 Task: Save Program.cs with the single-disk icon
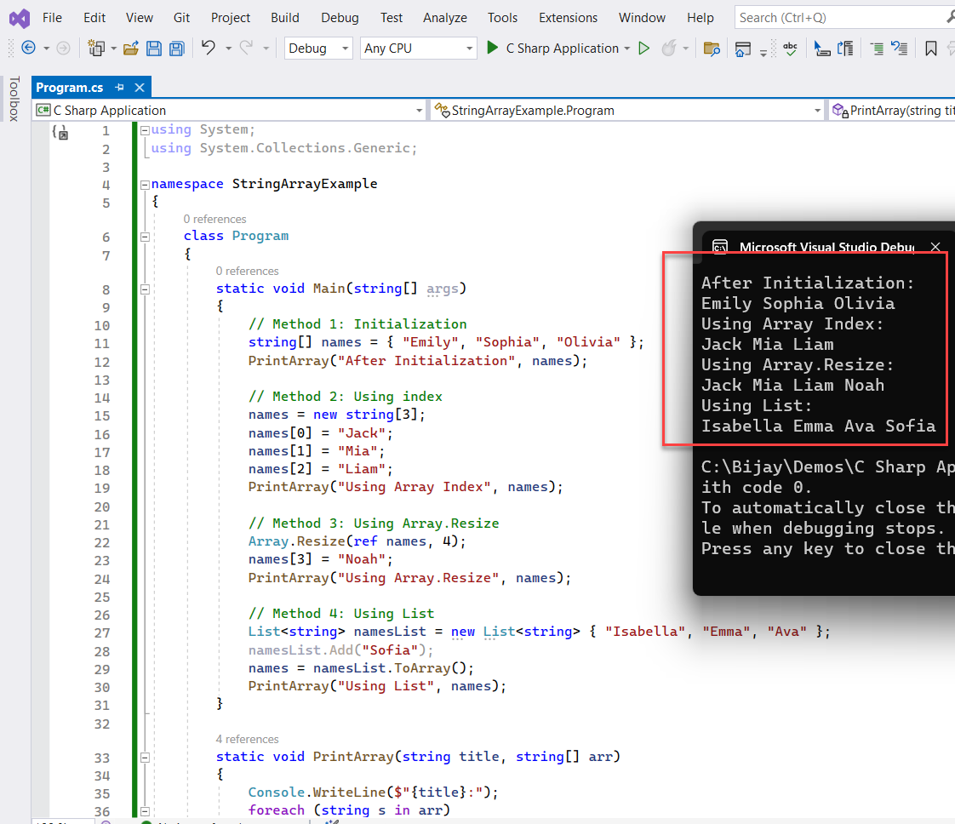pyautogui.click(x=154, y=49)
